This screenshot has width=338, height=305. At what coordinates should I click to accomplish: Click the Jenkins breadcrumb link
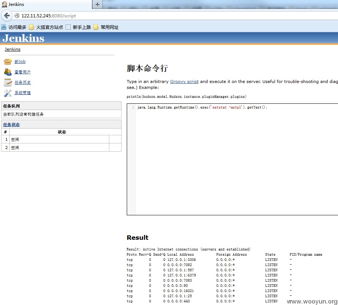tap(13, 49)
